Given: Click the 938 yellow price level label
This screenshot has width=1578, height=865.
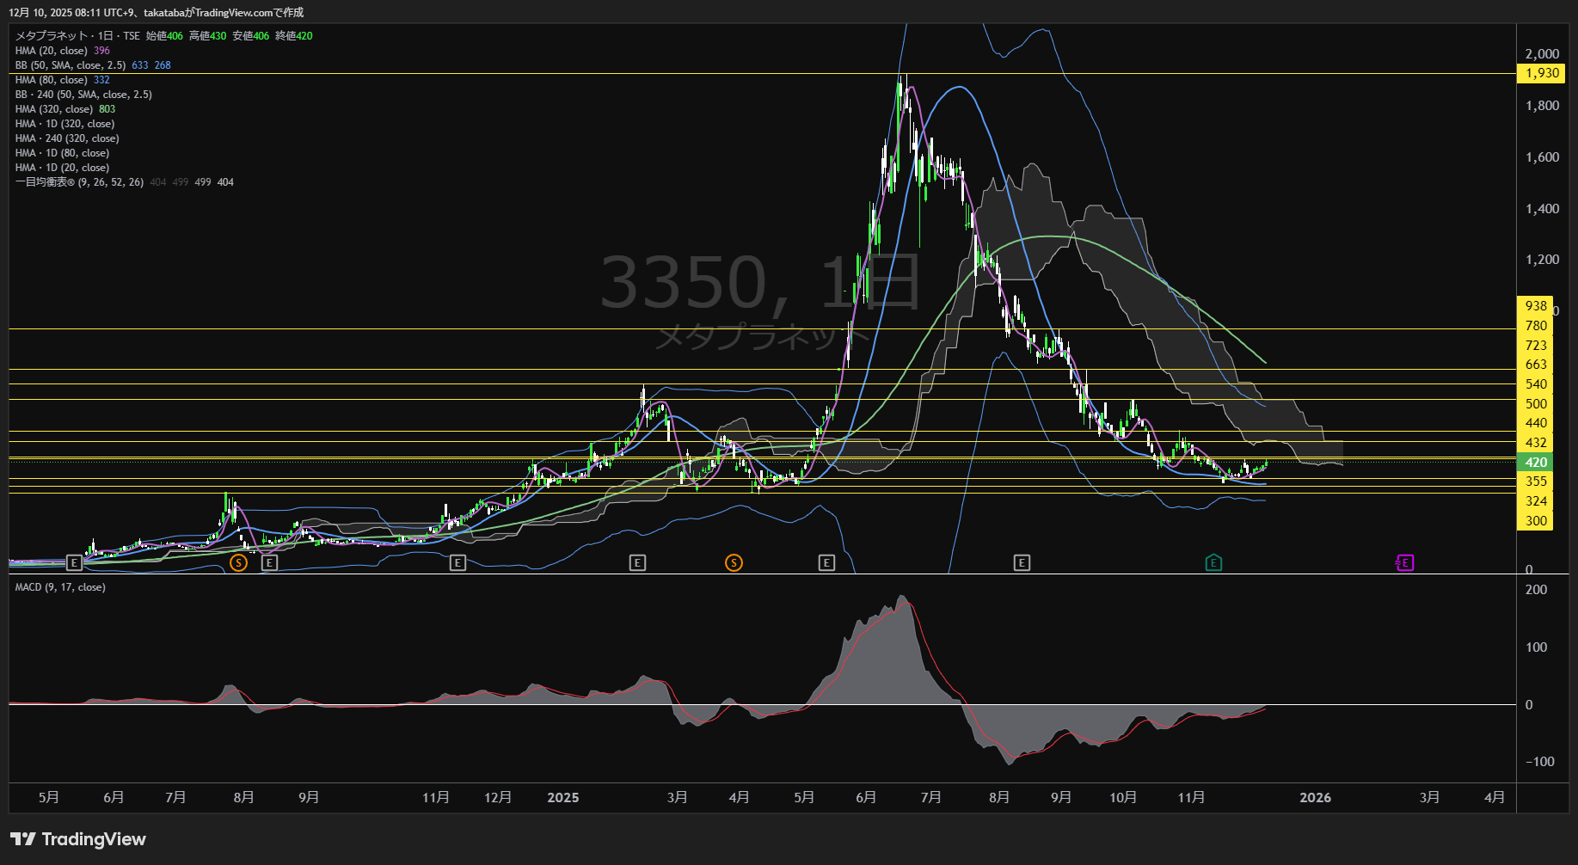Looking at the screenshot, I should tap(1536, 306).
